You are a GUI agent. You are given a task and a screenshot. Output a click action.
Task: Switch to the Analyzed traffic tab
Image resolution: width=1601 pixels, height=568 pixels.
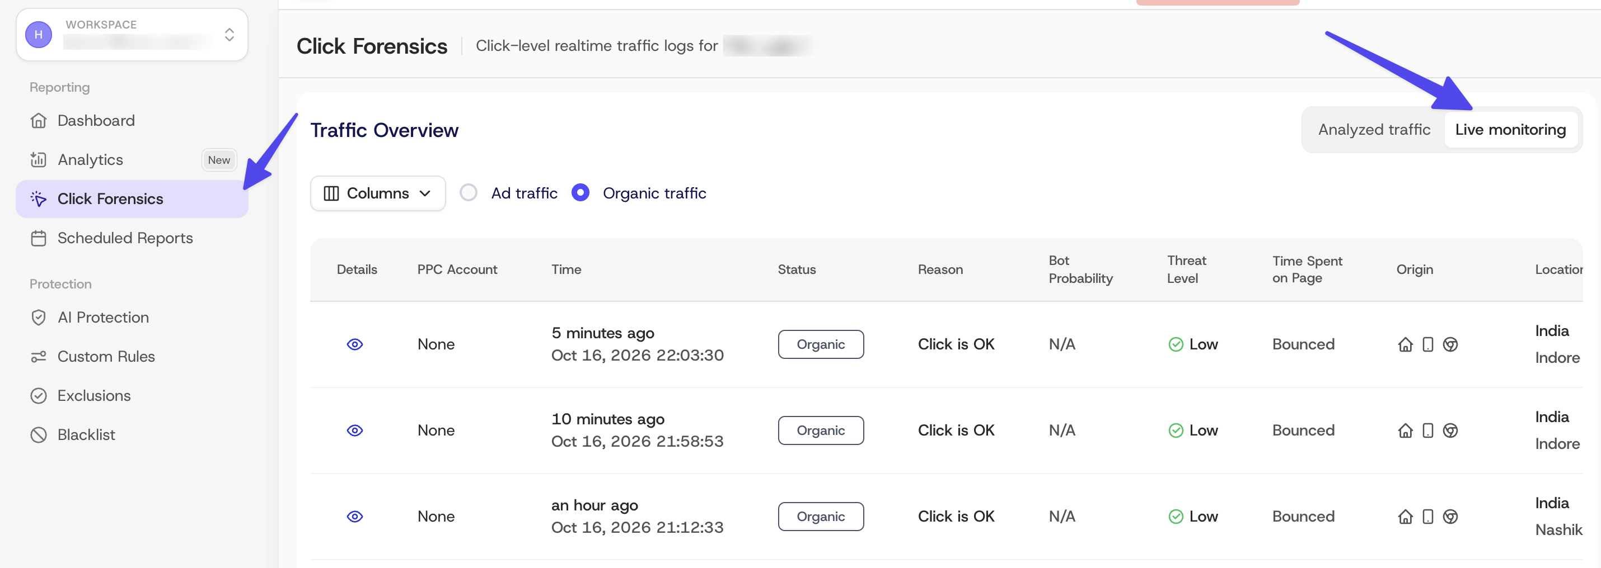(x=1374, y=129)
